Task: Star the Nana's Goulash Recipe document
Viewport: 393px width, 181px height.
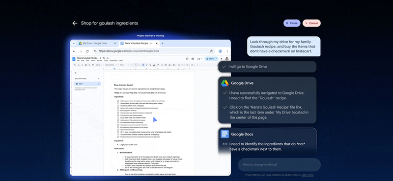Action: click(100, 58)
